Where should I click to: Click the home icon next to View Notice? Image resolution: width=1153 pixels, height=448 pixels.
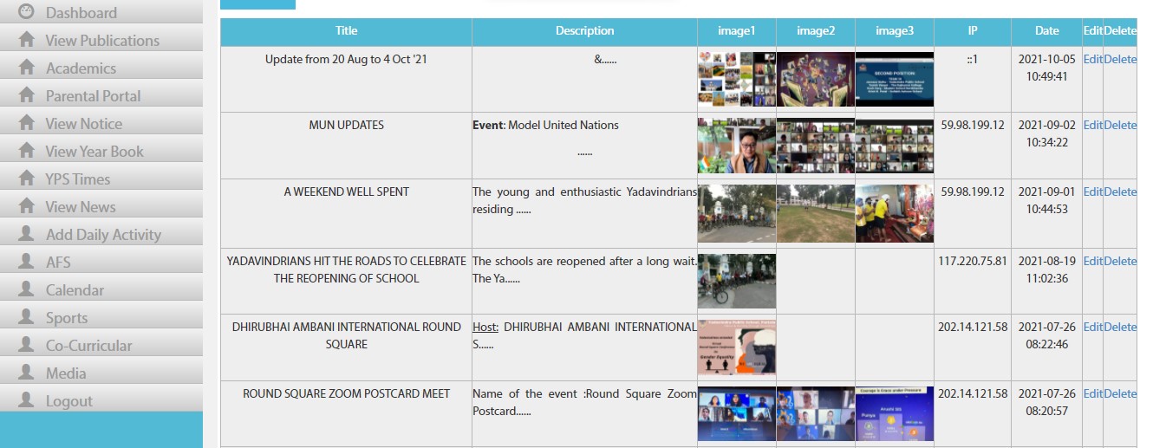tap(27, 123)
